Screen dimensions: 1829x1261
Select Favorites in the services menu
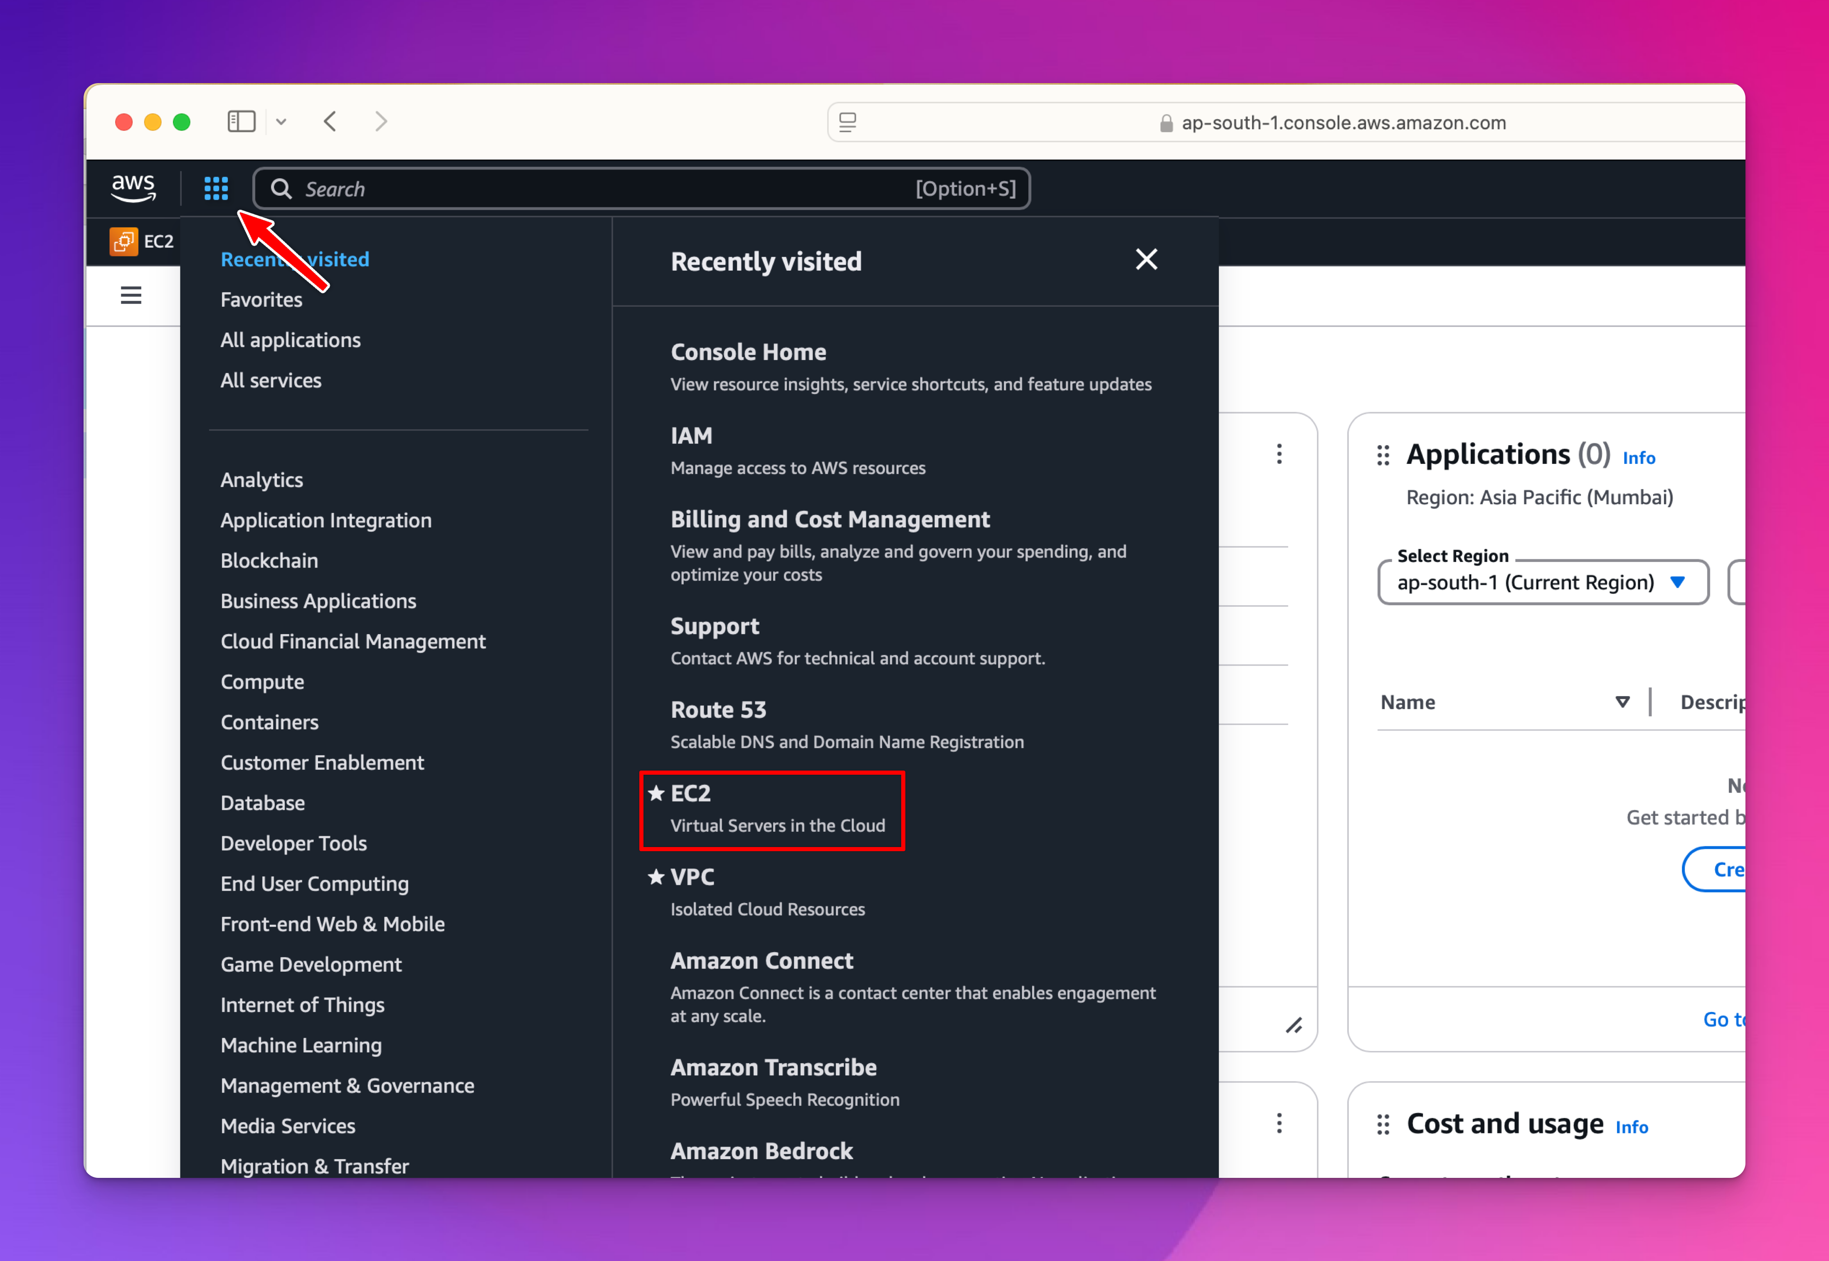pos(261,299)
